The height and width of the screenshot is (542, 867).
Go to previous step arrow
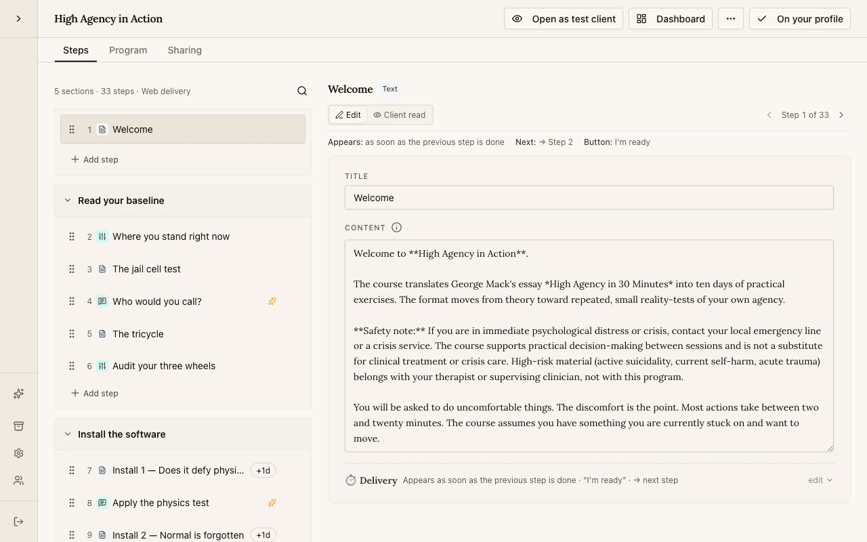769,115
